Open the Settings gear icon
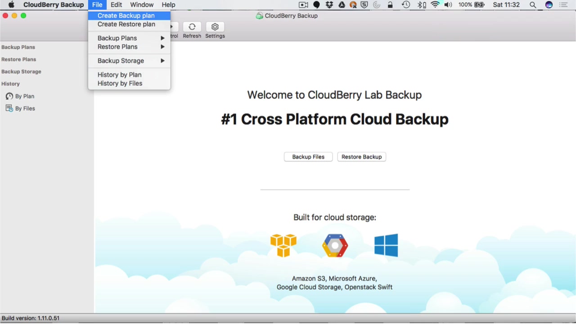Image resolution: width=576 pixels, height=324 pixels. point(215,27)
